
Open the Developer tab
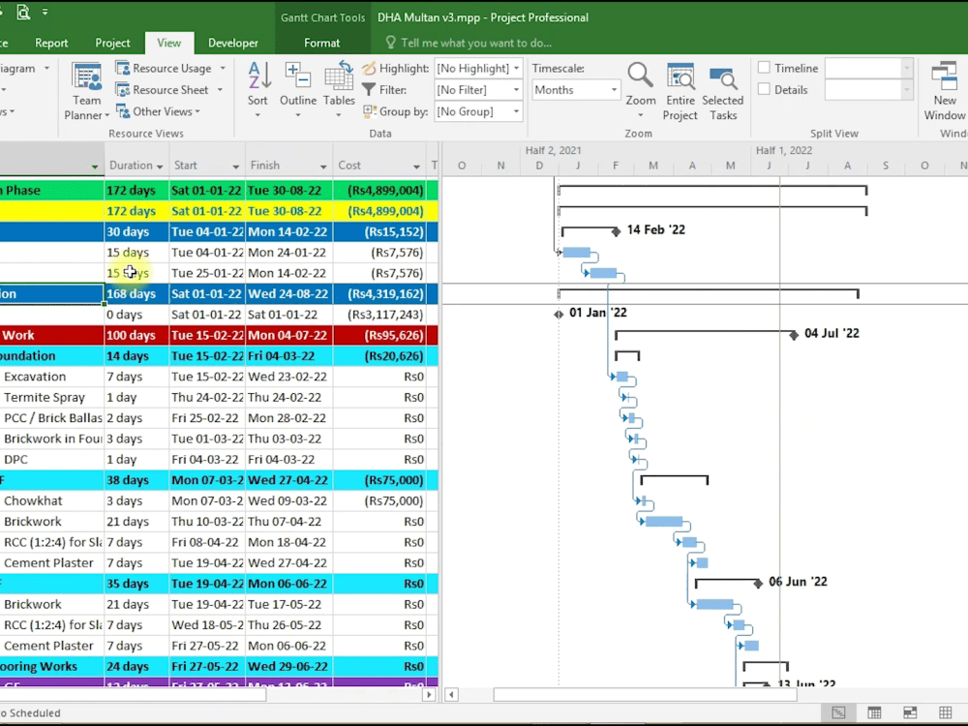pyautogui.click(x=233, y=43)
